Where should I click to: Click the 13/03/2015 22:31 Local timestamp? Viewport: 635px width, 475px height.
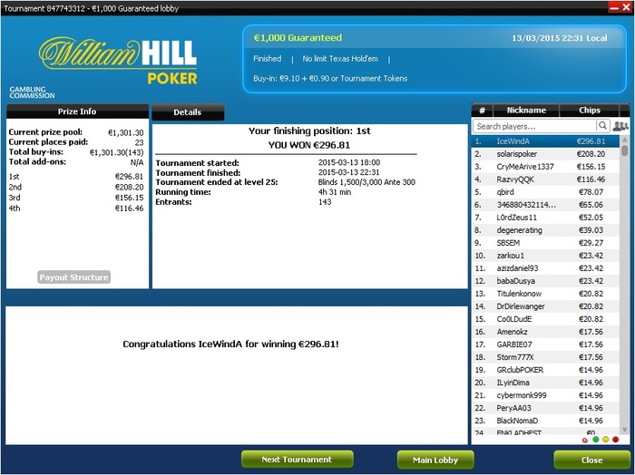560,38
